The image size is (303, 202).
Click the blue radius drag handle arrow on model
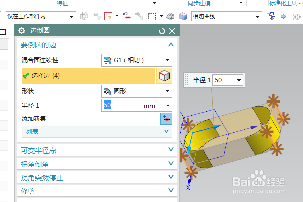coord(218,126)
